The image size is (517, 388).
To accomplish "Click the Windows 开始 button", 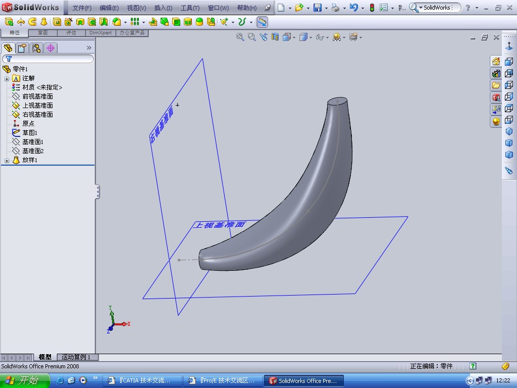I will pyautogui.click(x=24, y=380).
